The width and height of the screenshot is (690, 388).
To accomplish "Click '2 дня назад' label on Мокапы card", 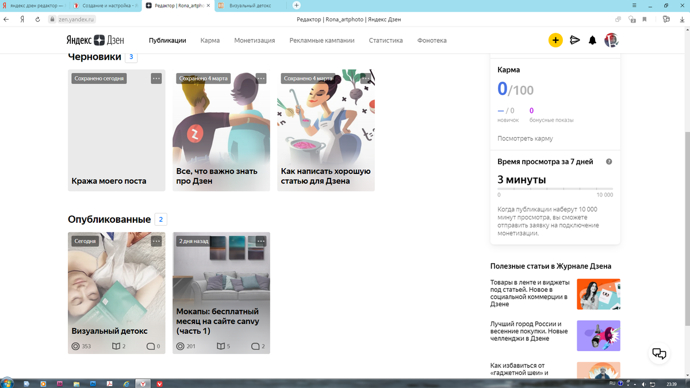I will [x=193, y=241].
